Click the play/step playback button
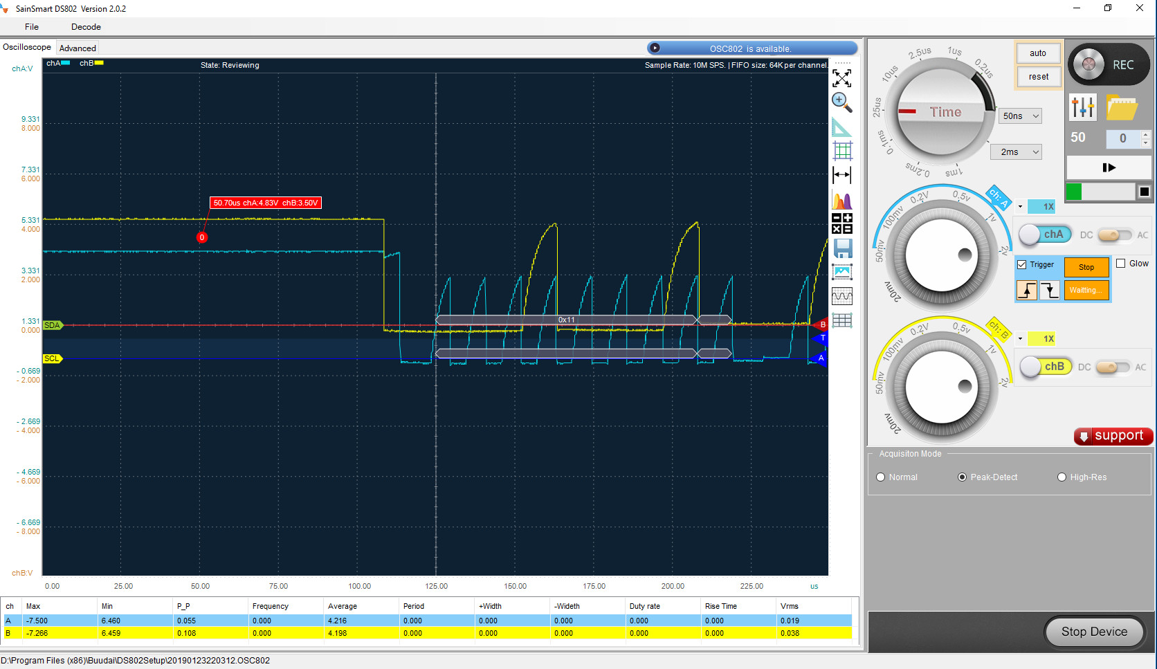The image size is (1157, 669). (1109, 167)
